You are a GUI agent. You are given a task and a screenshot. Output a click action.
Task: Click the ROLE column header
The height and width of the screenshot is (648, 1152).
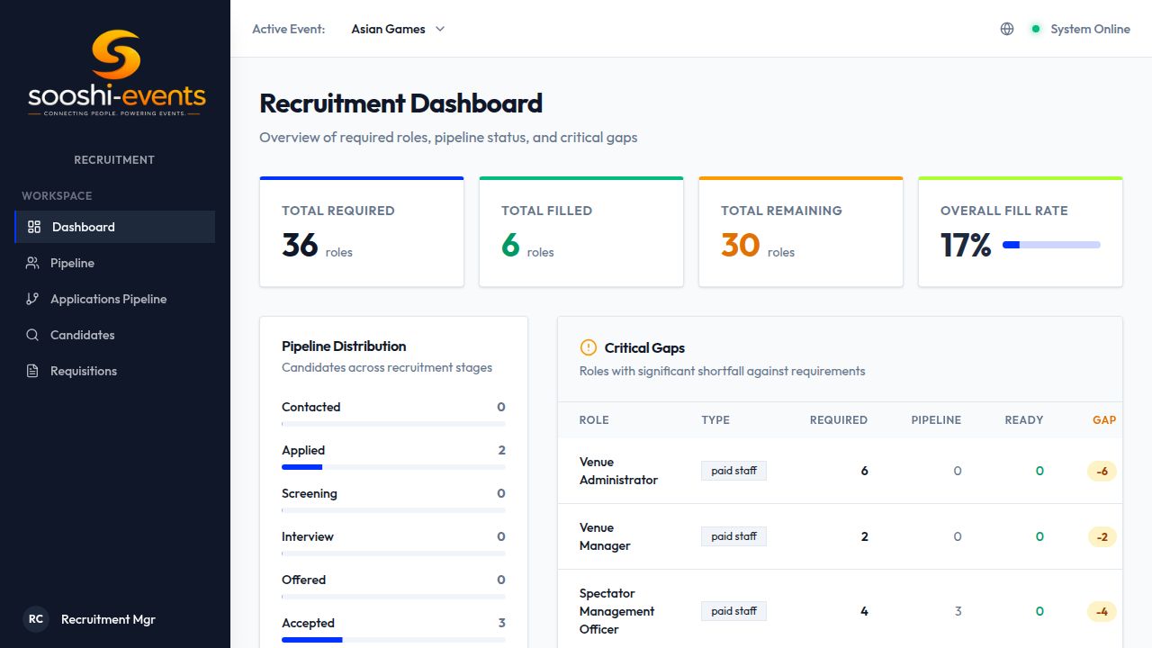coord(594,420)
